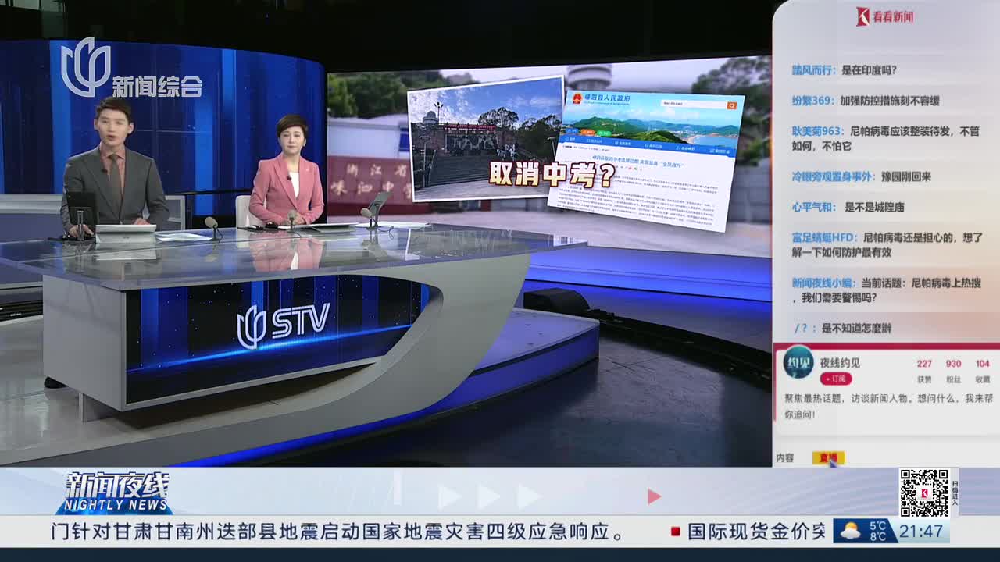Click the Nightly News 新闻夜线 logo

click(117, 492)
